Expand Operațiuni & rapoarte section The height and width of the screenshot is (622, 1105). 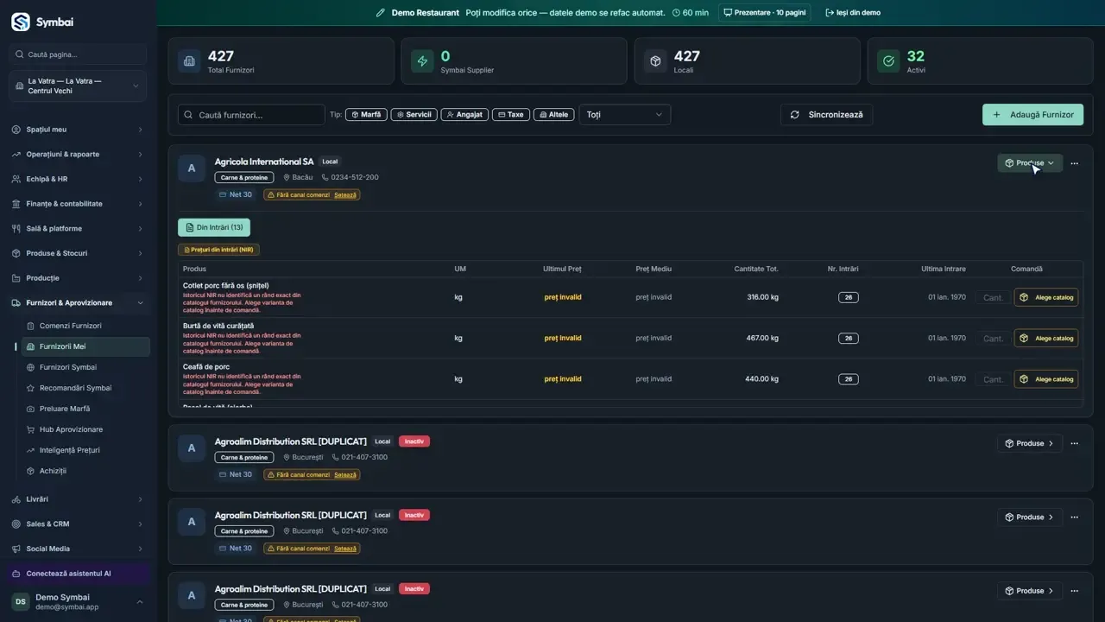point(78,155)
